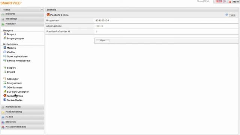
Task: Click the Brugernavn field with 838100134
Action: [166, 21]
